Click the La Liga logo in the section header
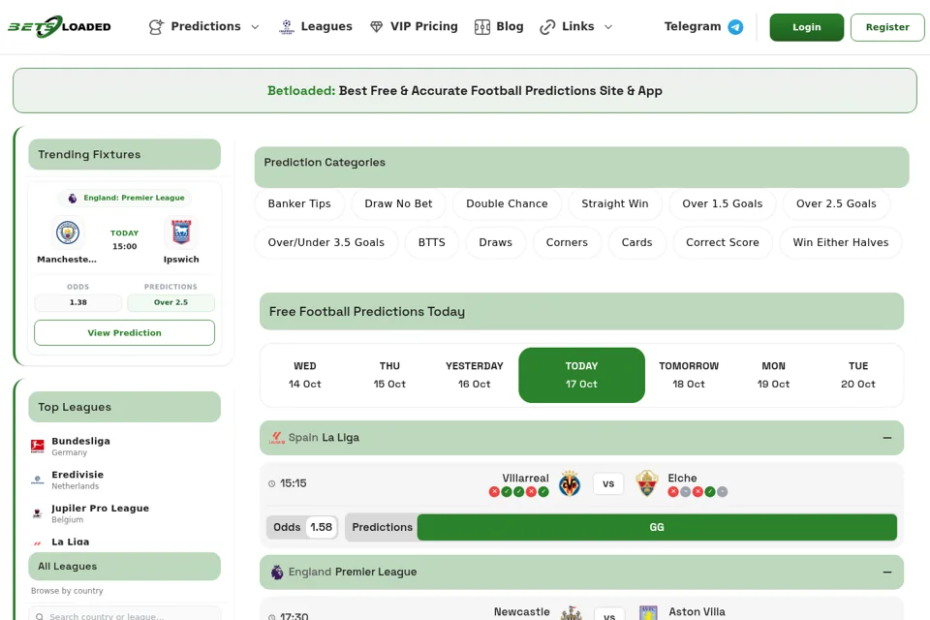This screenshot has height=620, width=930. tap(277, 438)
